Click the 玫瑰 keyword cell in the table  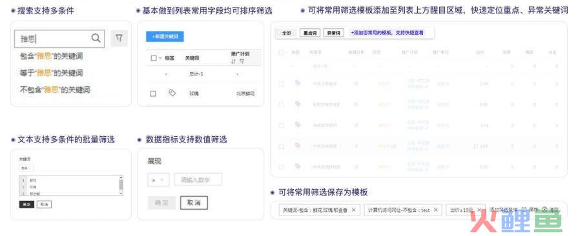pos(194,93)
